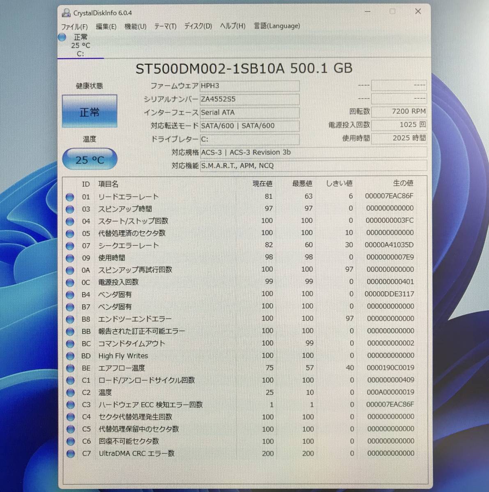The image size is (489, 492).
Task: Click the 最悪値 column header
Action: click(302, 184)
